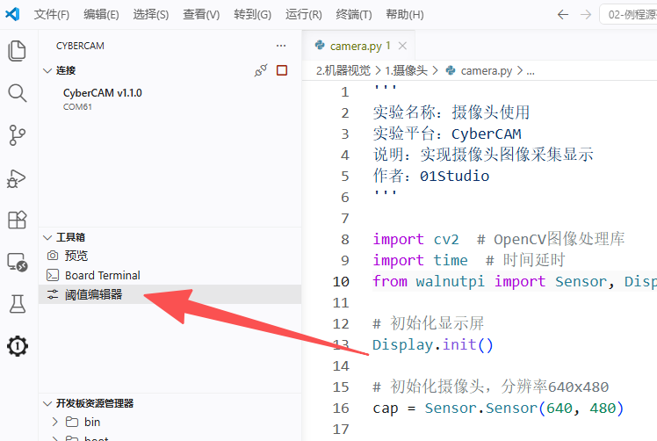This screenshot has width=657, height=441.
Task: Open the Source Control view icon
Action: (18, 135)
